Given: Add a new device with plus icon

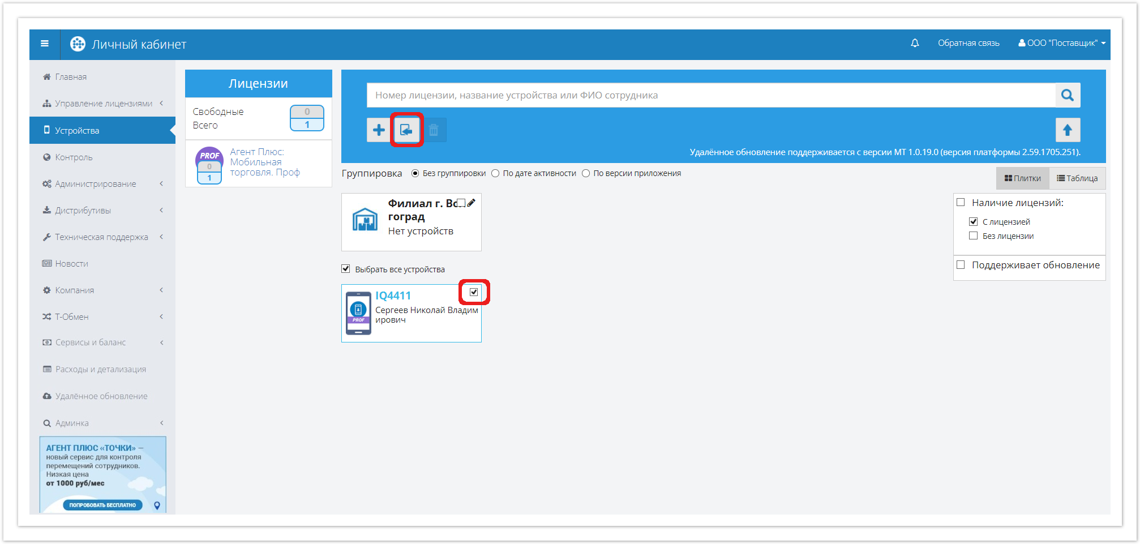Looking at the screenshot, I should (x=379, y=130).
